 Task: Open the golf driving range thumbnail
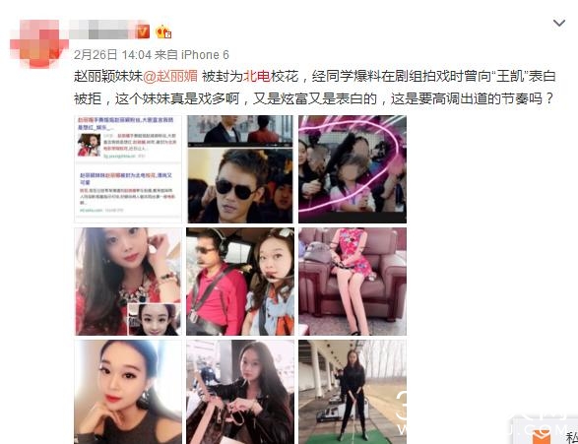click(x=353, y=392)
